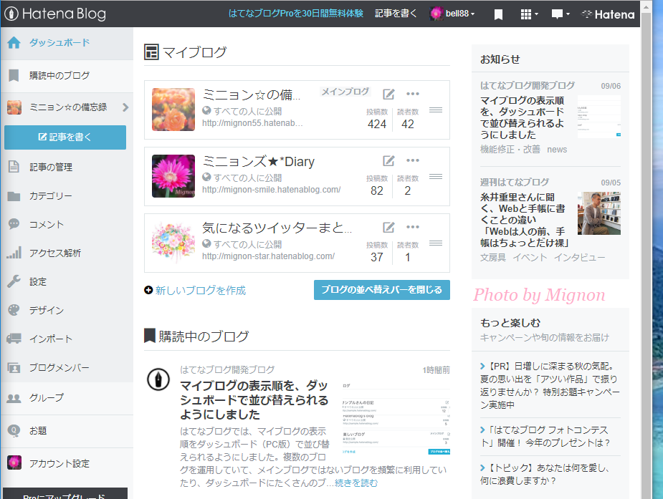The width and height of the screenshot is (663, 499).
Task: Open 糸井重里さんに聞く article
Action: click(525, 220)
